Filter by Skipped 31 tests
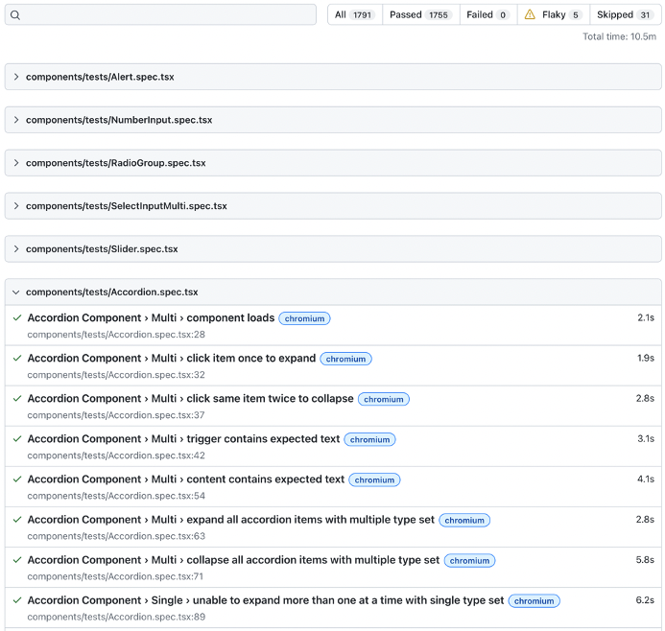 (625, 14)
